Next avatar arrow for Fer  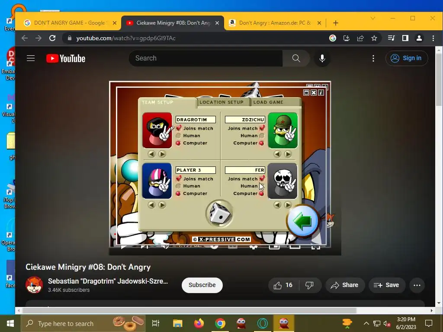coord(288,204)
